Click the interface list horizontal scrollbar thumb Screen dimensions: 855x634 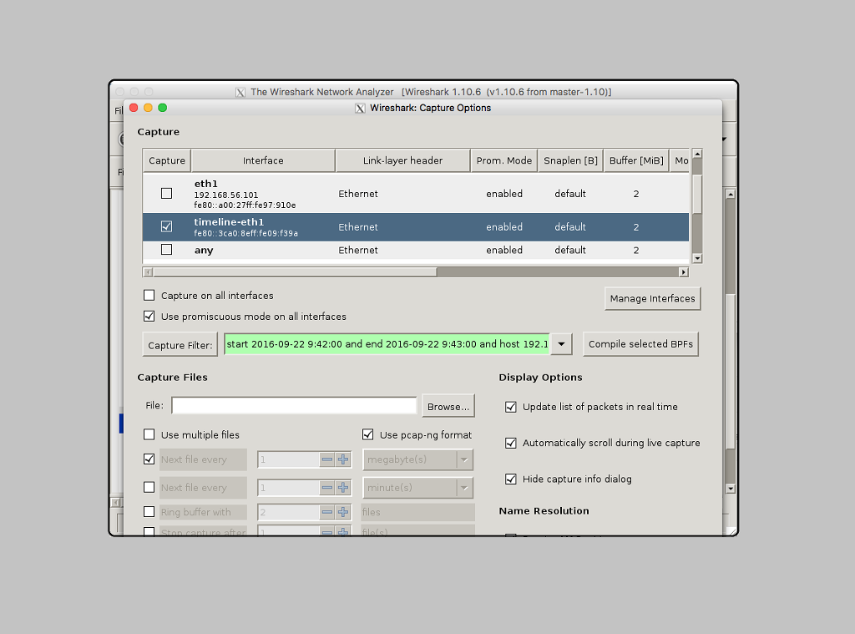click(295, 271)
